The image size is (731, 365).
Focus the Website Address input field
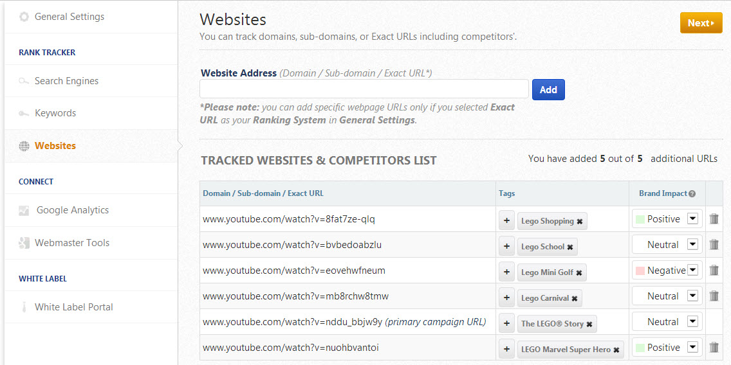pos(364,89)
